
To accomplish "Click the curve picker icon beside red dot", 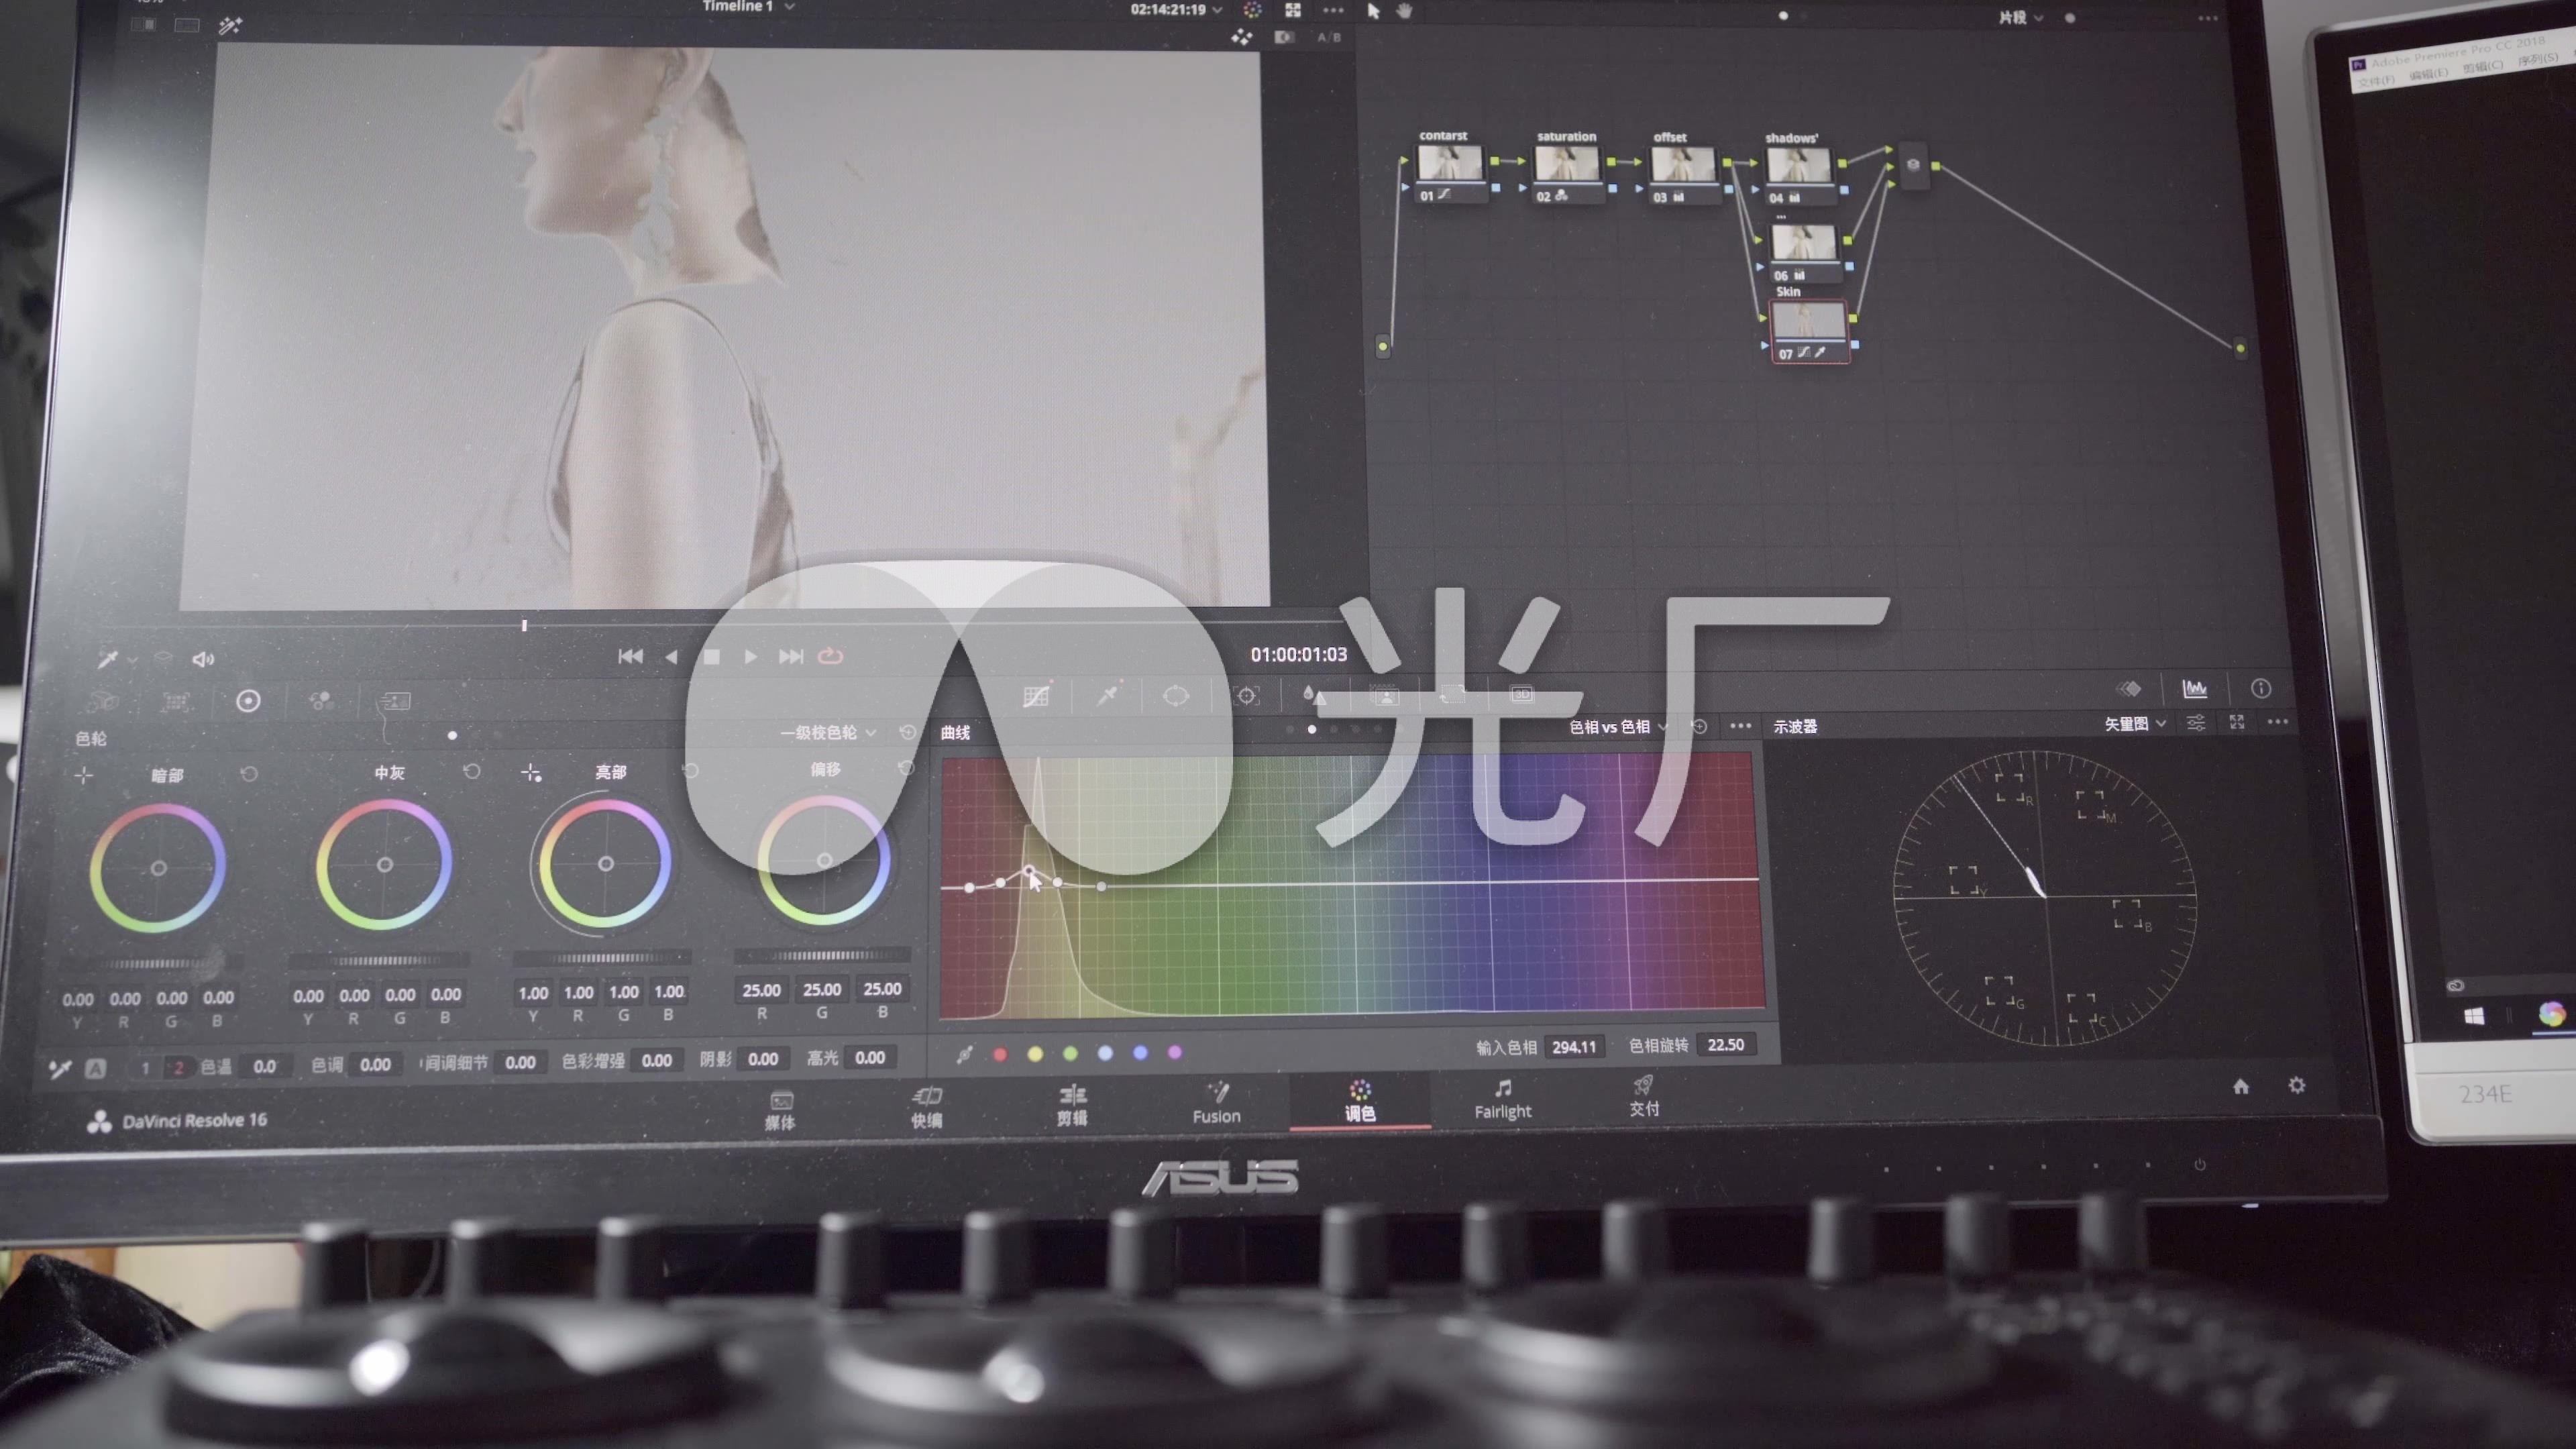I will tap(964, 1054).
